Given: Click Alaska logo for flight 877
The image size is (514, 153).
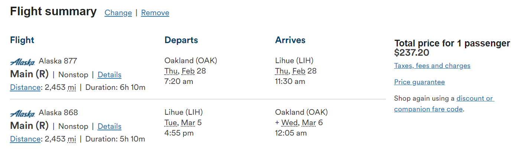Looking at the screenshot, I should coord(22,62).
